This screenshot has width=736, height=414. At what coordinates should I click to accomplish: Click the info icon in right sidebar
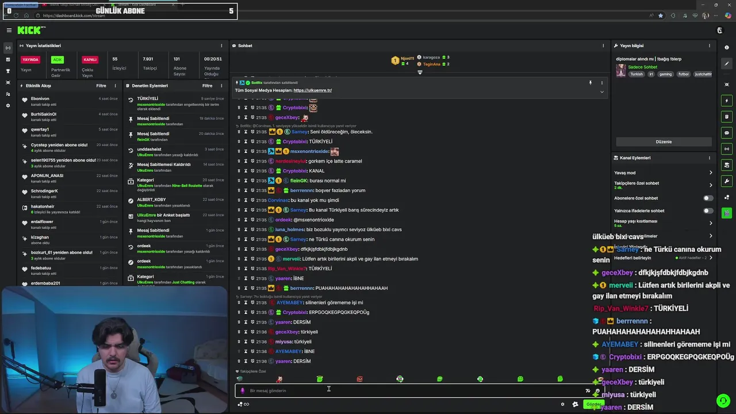tap(727, 48)
